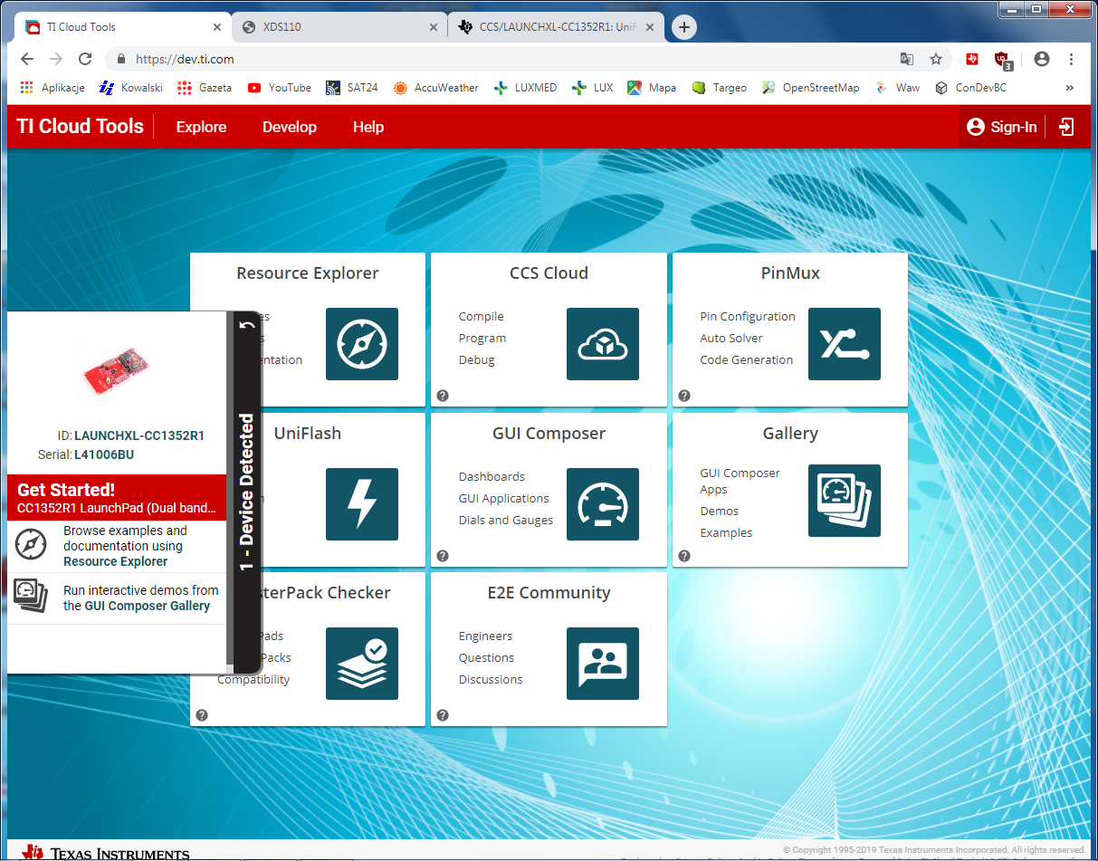Open the OpenStreetMap bookmark
Viewport: 1098px width, 861px height.
pos(810,88)
